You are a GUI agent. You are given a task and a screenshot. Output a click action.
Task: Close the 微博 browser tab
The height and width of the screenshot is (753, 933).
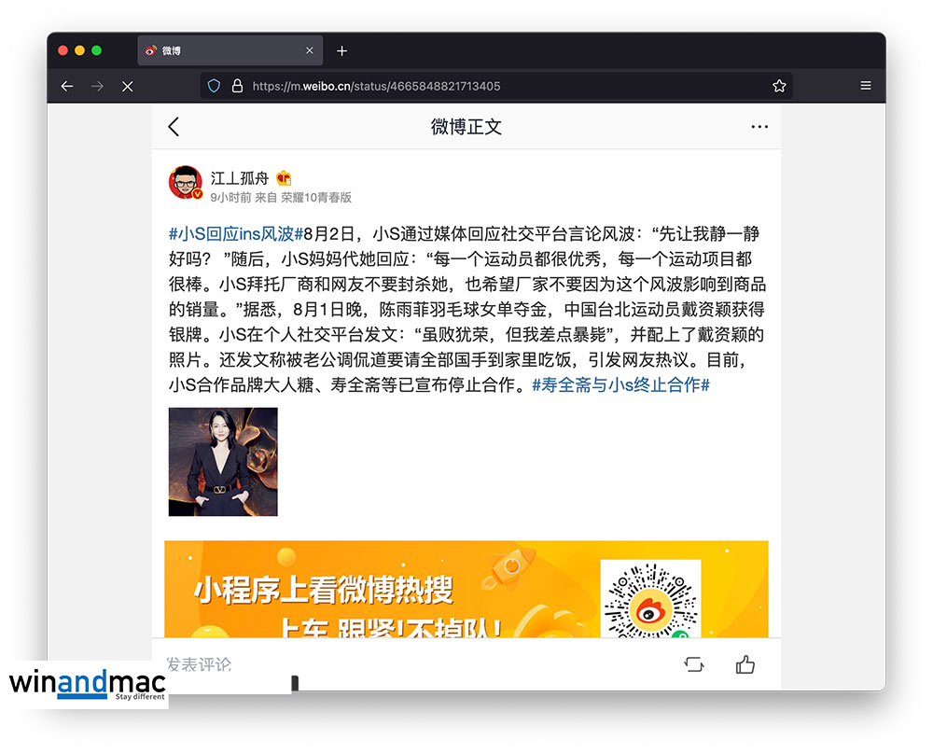click(310, 50)
